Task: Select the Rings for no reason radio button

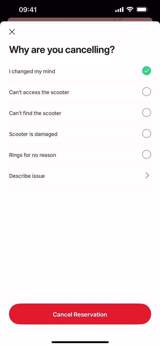Action: [x=146, y=154]
